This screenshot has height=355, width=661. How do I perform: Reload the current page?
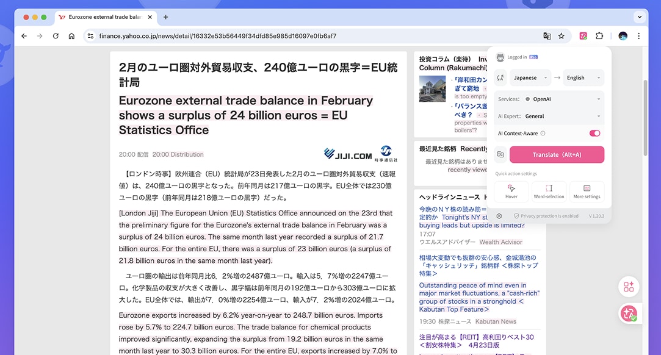click(x=56, y=36)
